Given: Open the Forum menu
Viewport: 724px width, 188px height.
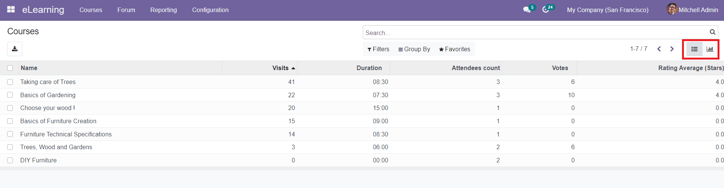Looking at the screenshot, I should 126,10.
